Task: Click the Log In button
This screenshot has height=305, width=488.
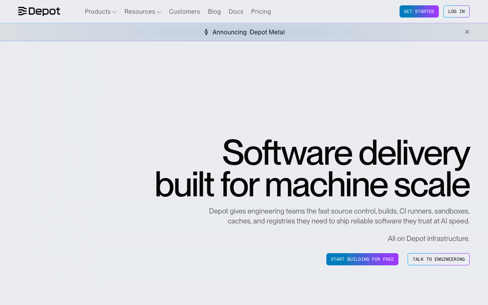Action: point(456,11)
